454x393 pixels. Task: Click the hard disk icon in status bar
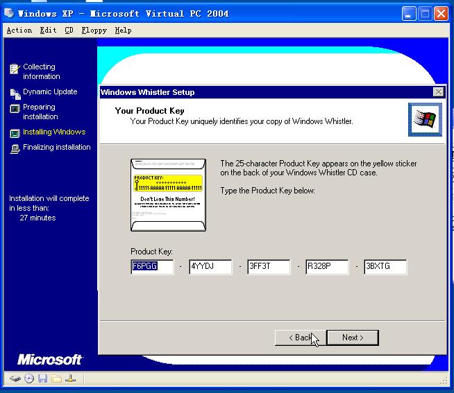pyautogui.click(x=15, y=378)
